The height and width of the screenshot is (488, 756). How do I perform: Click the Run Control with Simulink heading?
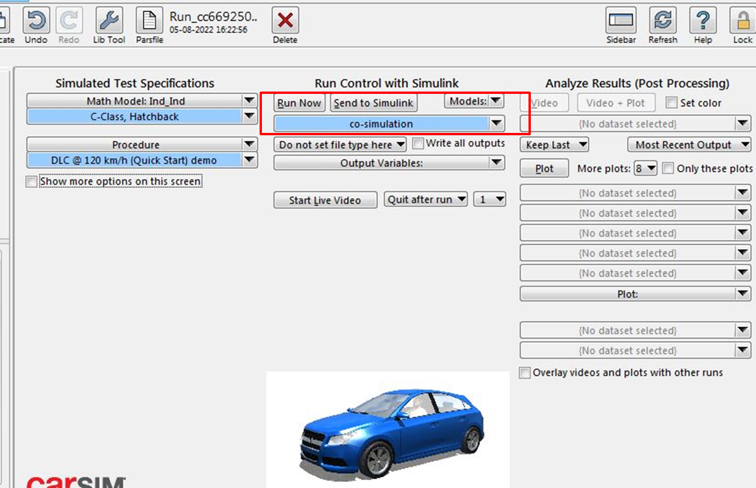pyautogui.click(x=387, y=83)
